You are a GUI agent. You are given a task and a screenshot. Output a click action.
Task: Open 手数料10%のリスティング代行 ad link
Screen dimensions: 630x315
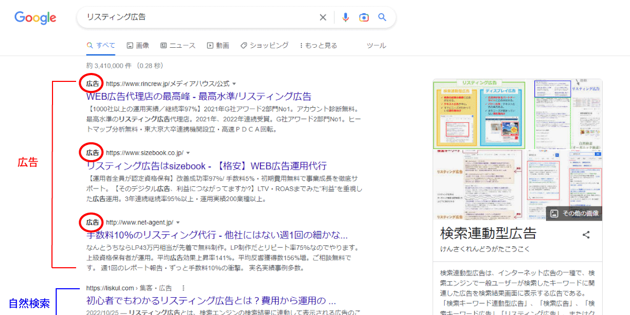click(x=217, y=235)
